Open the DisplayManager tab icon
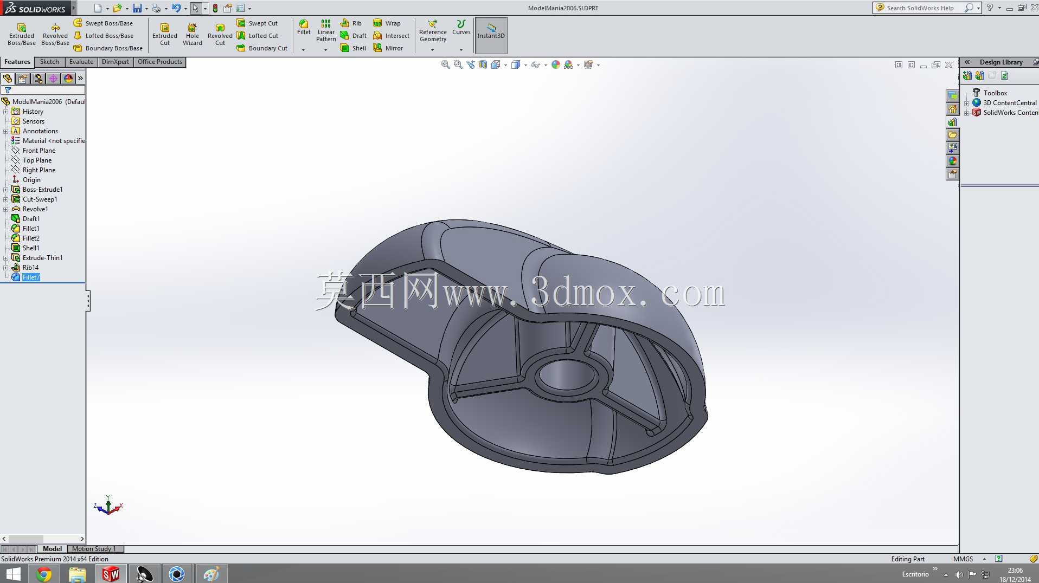 (68, 79)
